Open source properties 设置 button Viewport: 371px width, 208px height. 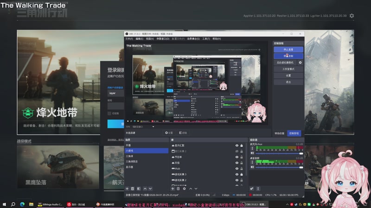169,133
